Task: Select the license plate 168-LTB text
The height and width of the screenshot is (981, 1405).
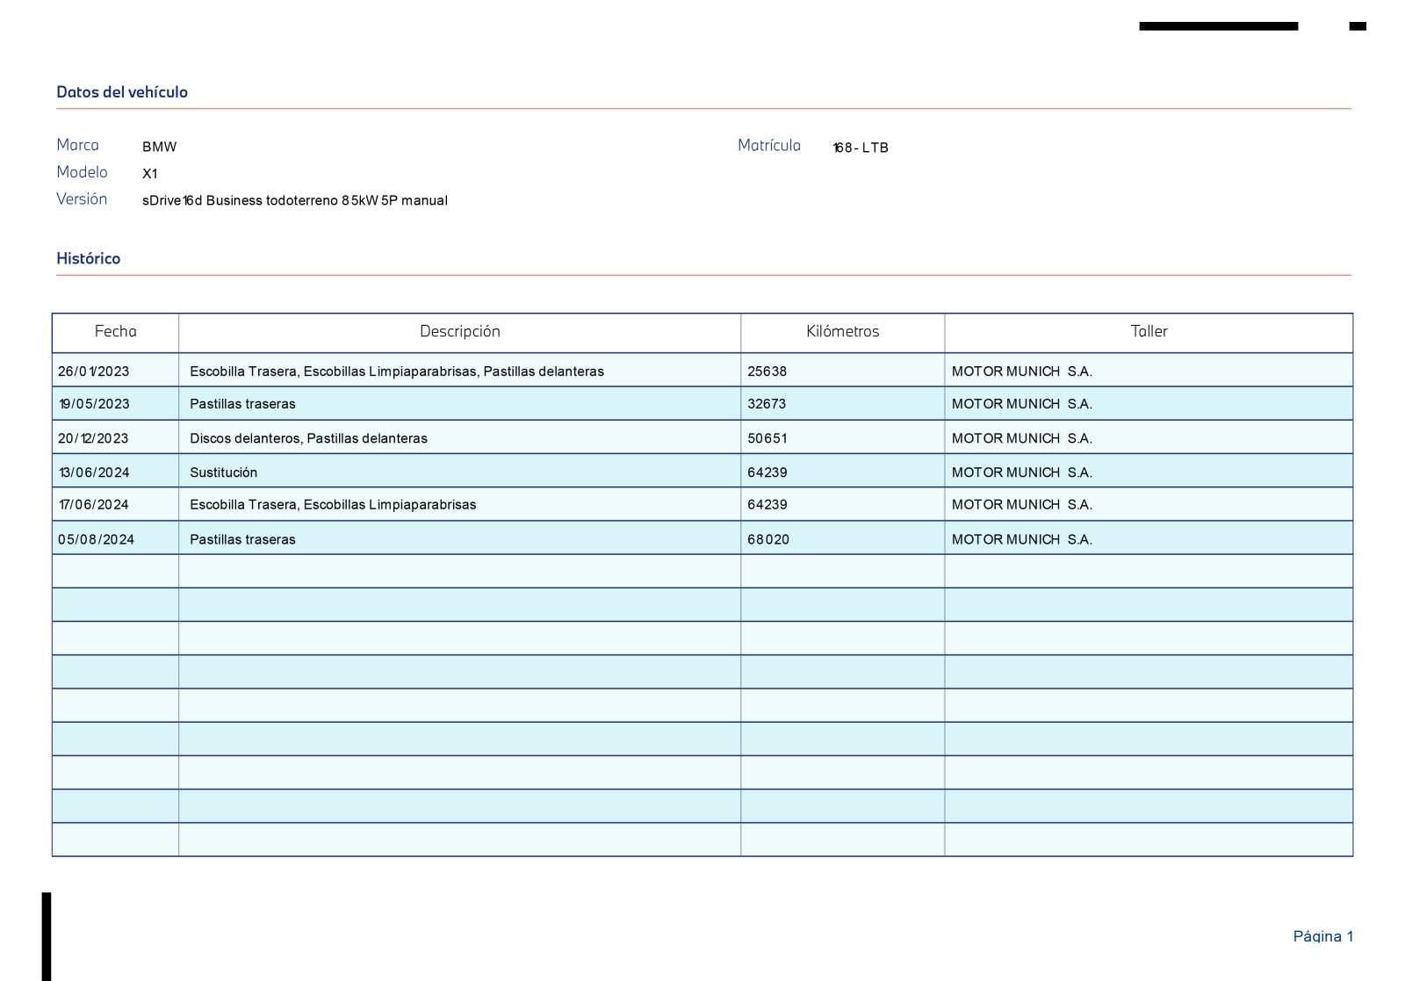Action: (861, 148)
